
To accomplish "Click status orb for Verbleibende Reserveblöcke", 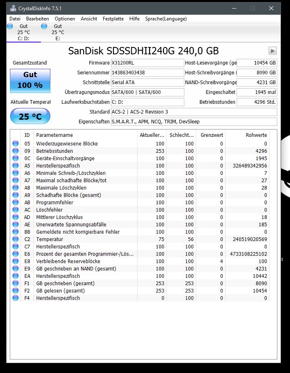I will [x=15, y=261].
